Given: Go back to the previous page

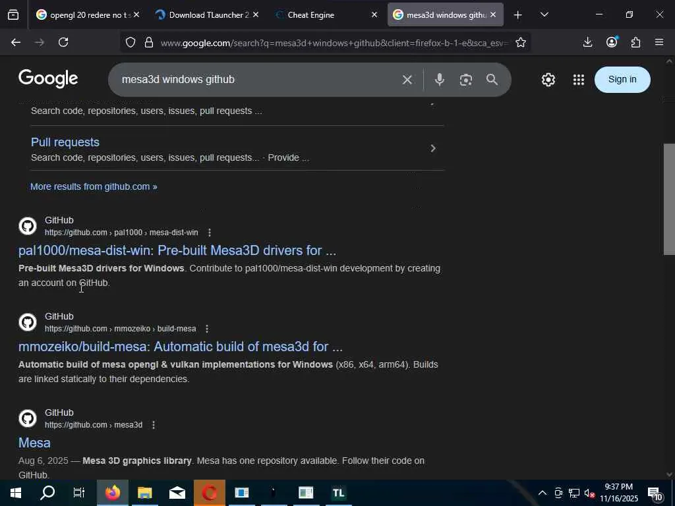Looking at the screenshot, I should 16,42.
